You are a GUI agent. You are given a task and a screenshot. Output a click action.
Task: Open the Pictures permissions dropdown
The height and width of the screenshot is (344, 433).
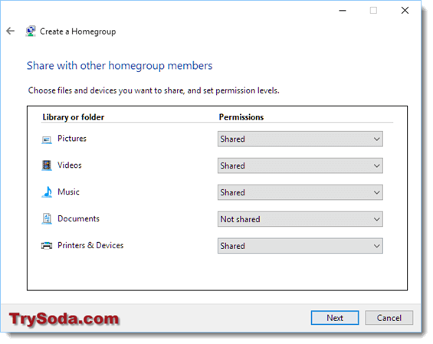pos(300,139)
